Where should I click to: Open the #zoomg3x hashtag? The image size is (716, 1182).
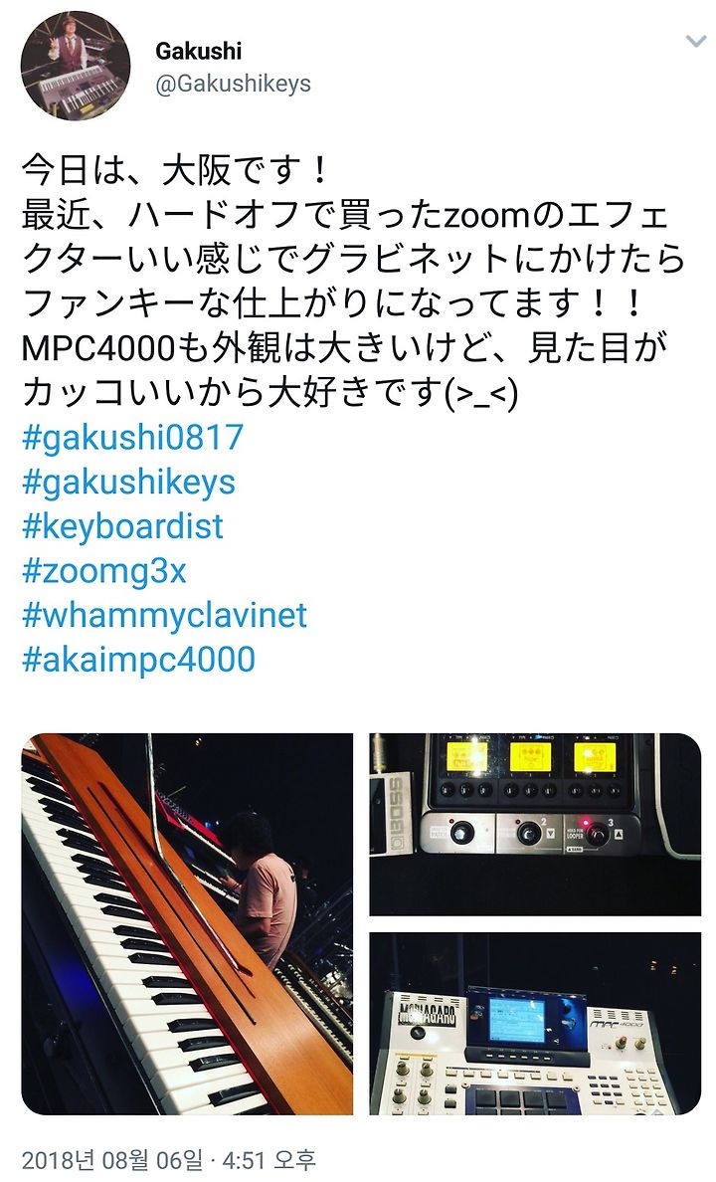point(104,571)
